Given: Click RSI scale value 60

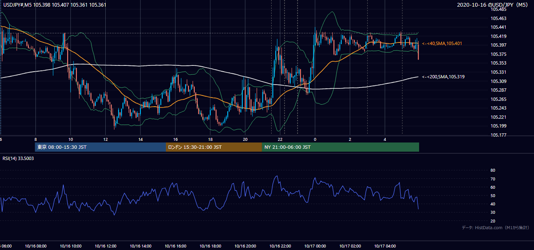Looking at the screenshot, I should pos(493,187).
